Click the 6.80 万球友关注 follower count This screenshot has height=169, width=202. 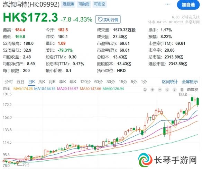(x=186, y=17)
